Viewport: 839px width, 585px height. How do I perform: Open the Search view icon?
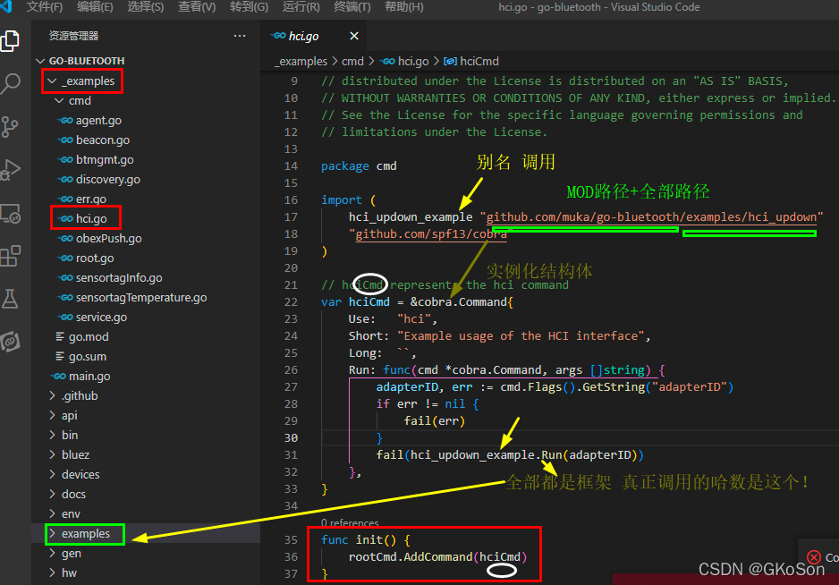(x=10, y=83)
